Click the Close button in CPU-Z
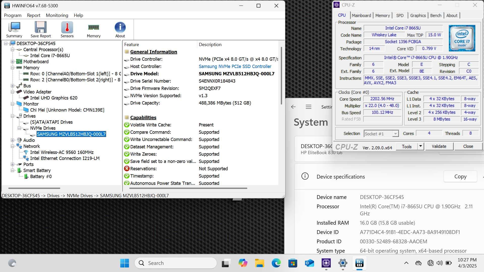The image size is (484, 272). click(468, 146)
